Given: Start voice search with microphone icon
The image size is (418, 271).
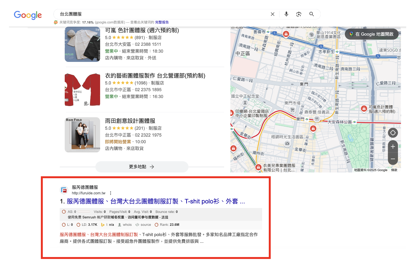Looking at the screenshot, I should pos(286,14).
